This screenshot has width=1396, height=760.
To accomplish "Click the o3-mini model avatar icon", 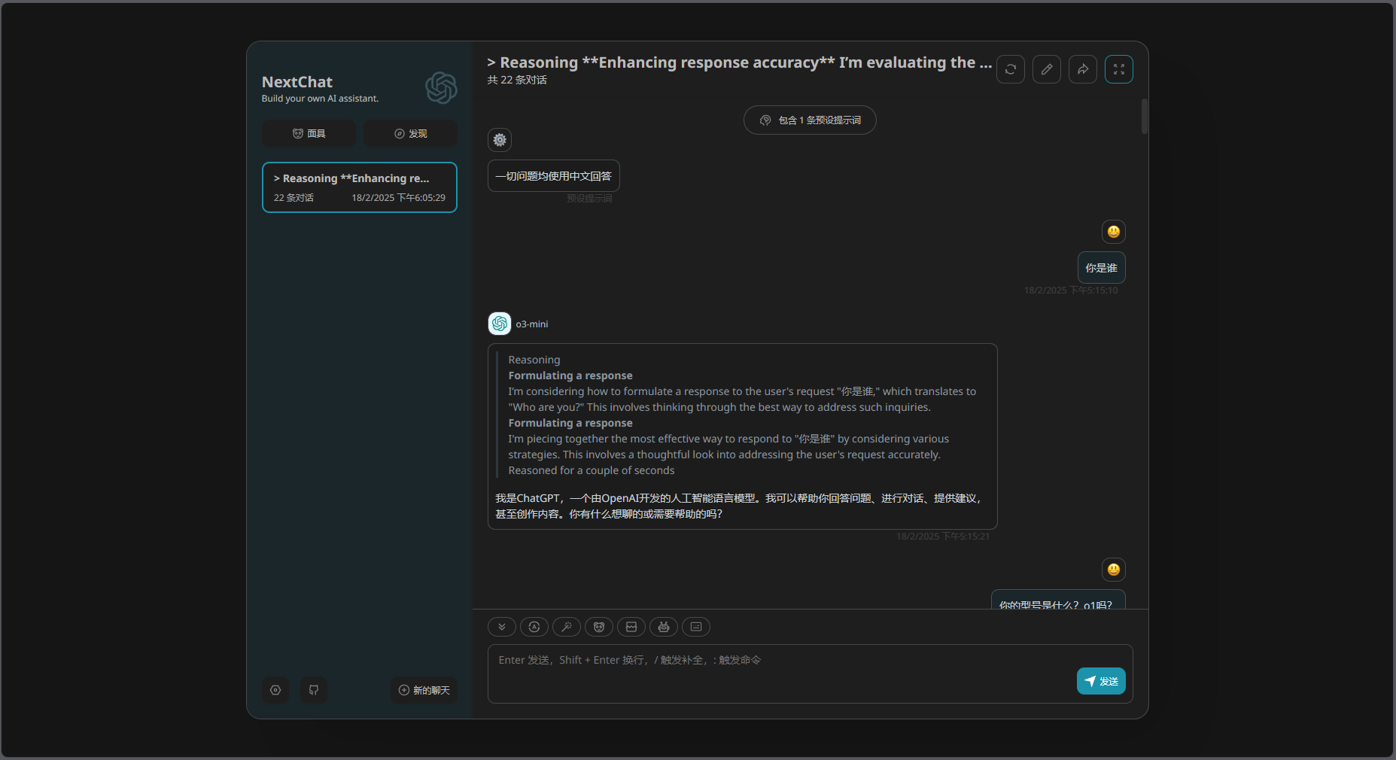I will tap(500, 324).
